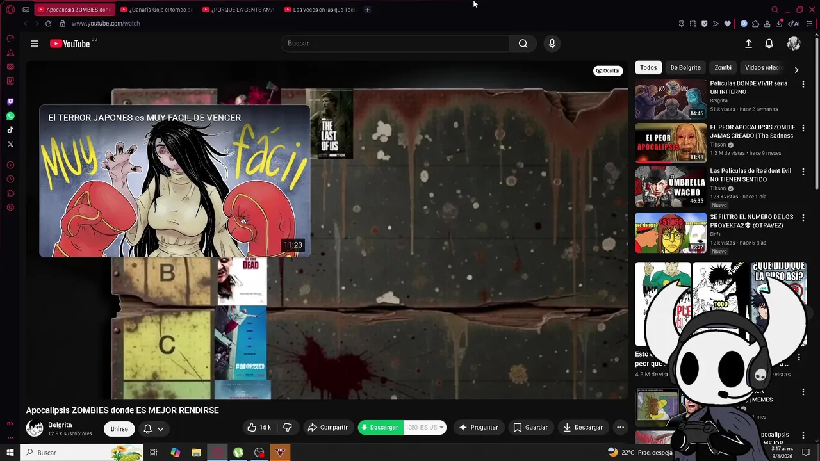Screen dimensions: 820x461
Task: Select the De Belgrita filter chip
Action: point(685,67)
